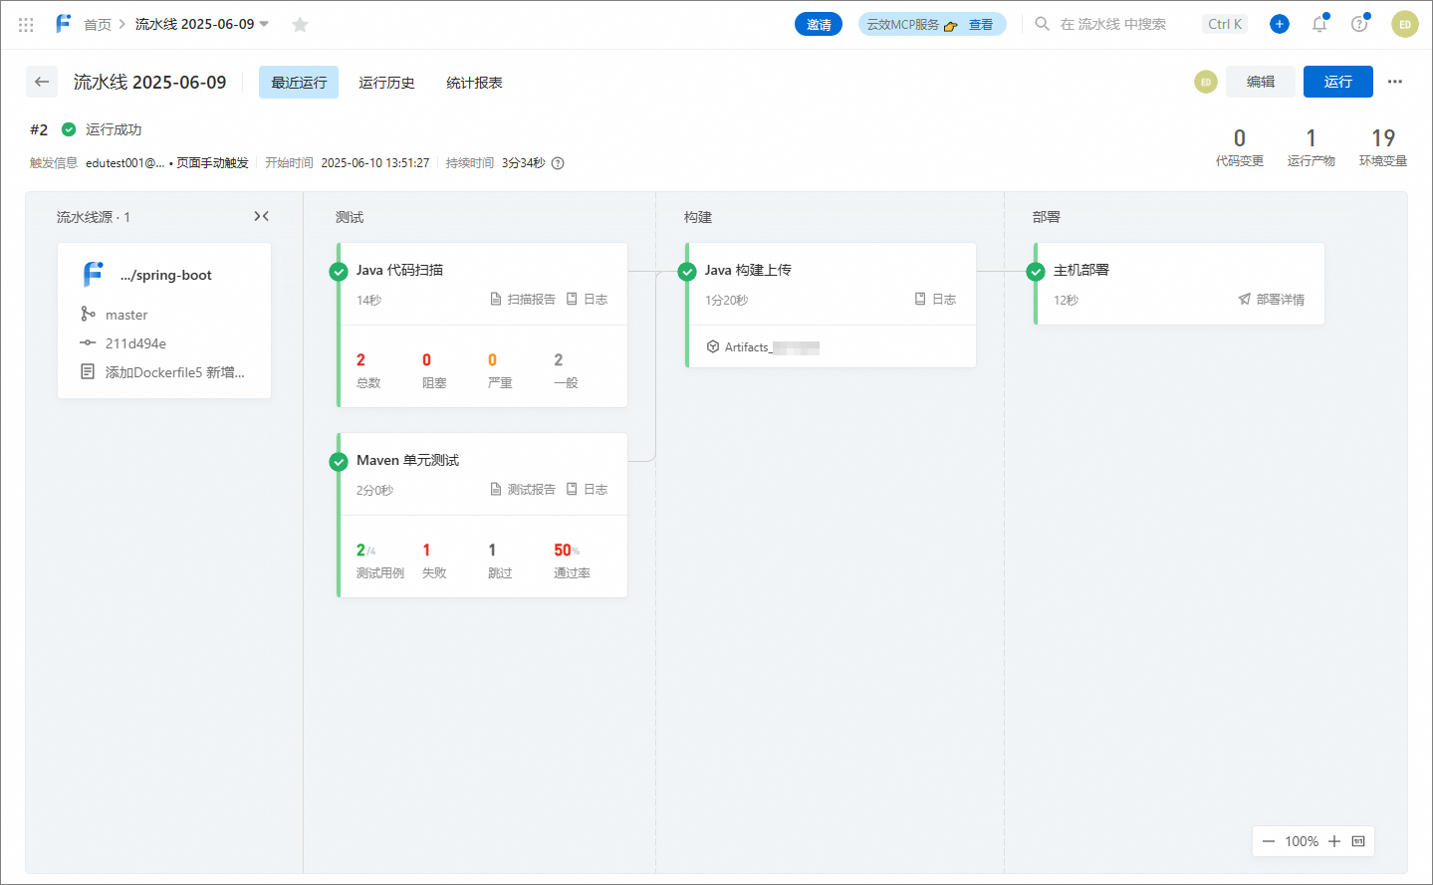Click the Flow logo icon in header
Image resolution: width=1433 pixels, height=885 pixels.
point(64,23)
